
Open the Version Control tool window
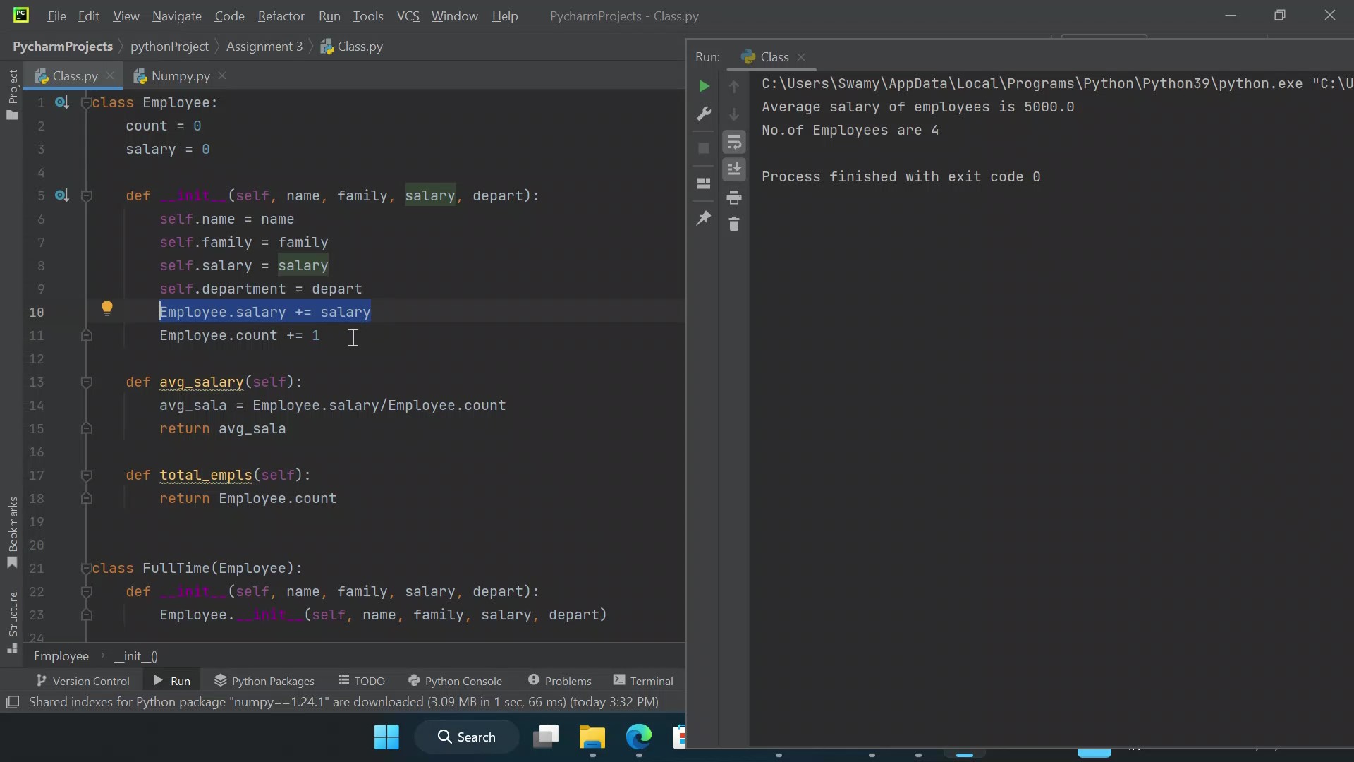pos(83,681)
